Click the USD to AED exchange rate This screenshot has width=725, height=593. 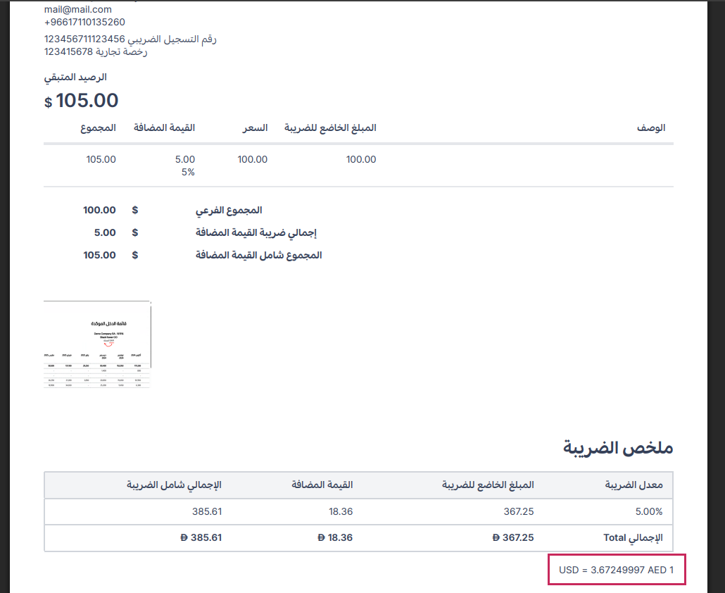coord(616,570)
